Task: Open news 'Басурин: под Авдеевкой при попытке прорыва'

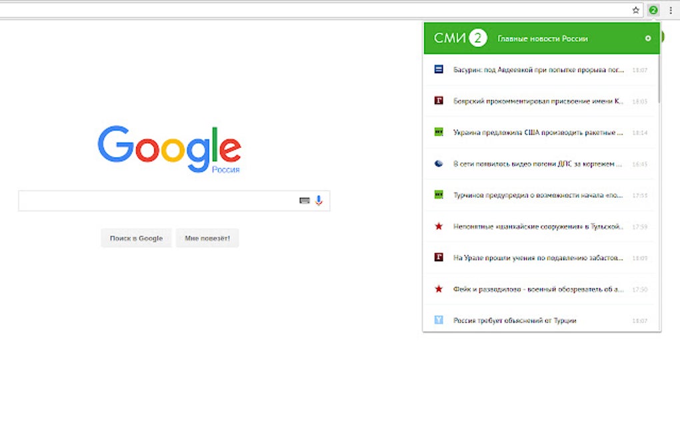Action: (539, 70)
